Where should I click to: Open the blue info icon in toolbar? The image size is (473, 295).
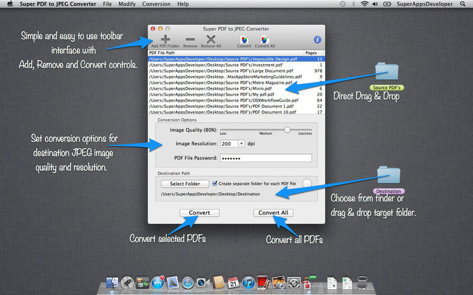pyautogui.click(x=318, y=40)
